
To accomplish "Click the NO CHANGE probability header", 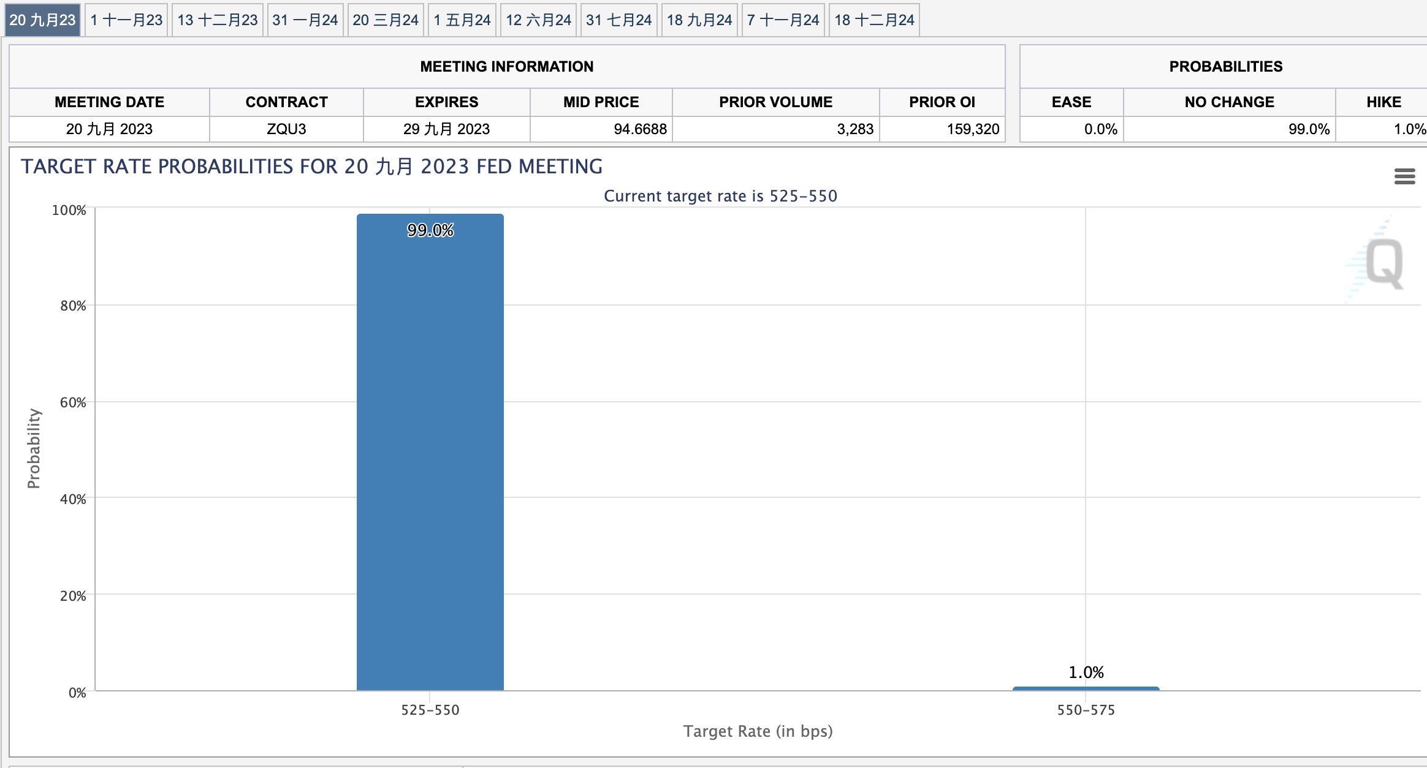I will [x=1229, y=102].
